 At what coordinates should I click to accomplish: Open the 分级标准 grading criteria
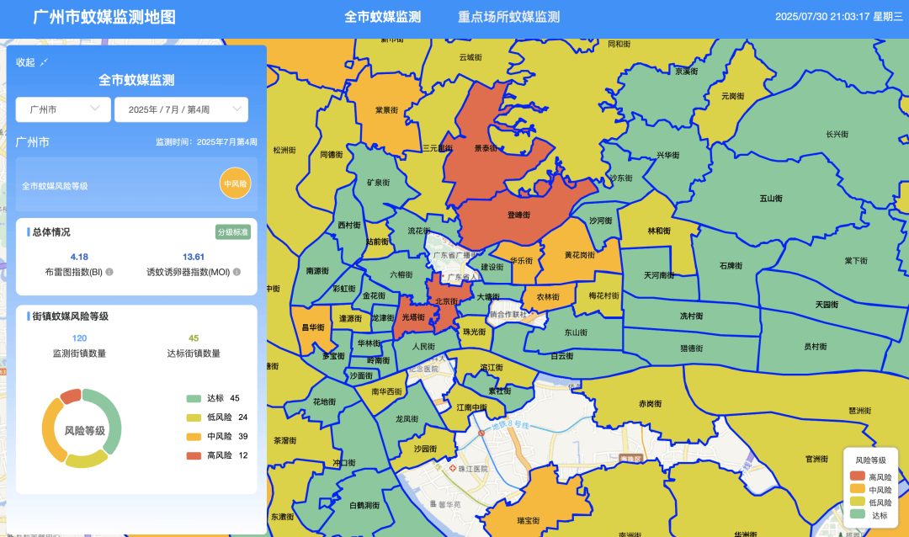coord(232,232)
